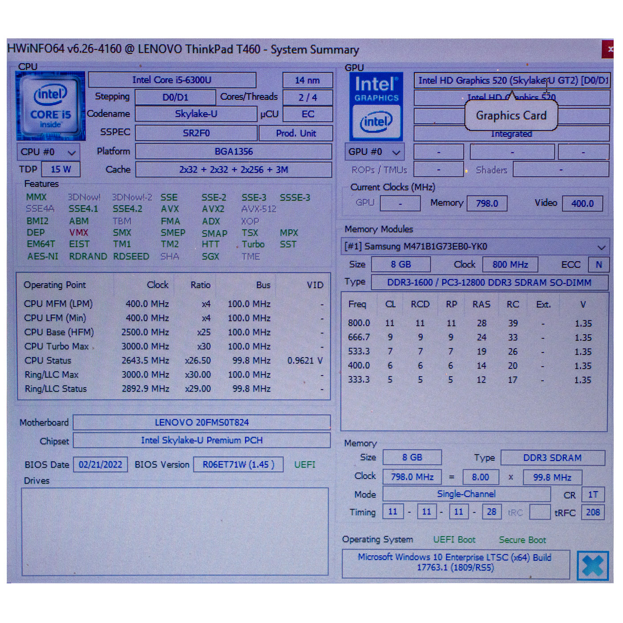The image size is (623, 623).
Task: Click the Intel Skylake-U Premium PCH chipset field
Action: pos(202,440)
